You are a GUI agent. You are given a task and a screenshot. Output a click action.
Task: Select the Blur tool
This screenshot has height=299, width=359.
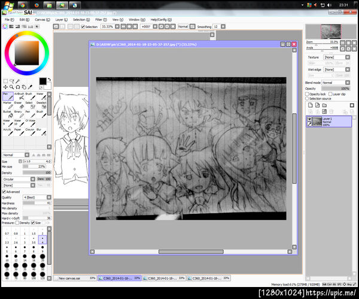(x=41, y=132)
